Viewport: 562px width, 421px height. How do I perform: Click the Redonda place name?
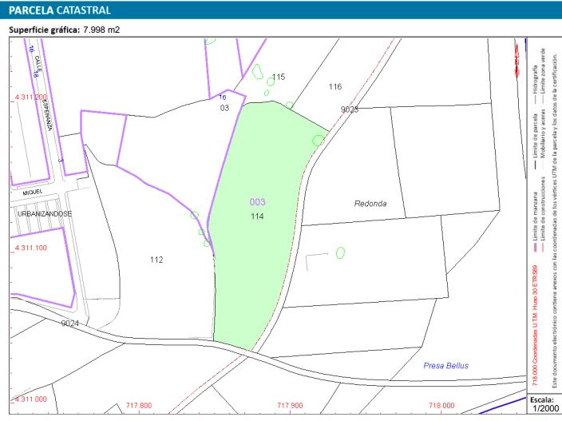[370, 204]
